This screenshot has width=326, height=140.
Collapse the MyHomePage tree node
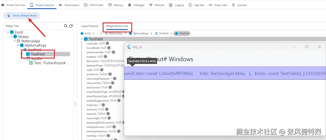point(18,45)
